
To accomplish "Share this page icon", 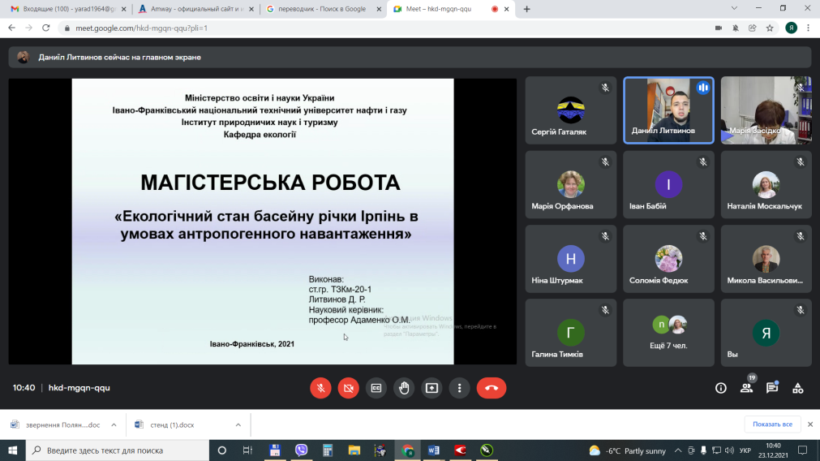I will point(753,28).
